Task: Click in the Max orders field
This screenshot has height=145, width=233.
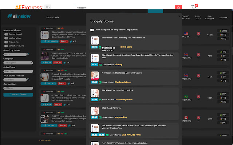Action: coord(15,80)
